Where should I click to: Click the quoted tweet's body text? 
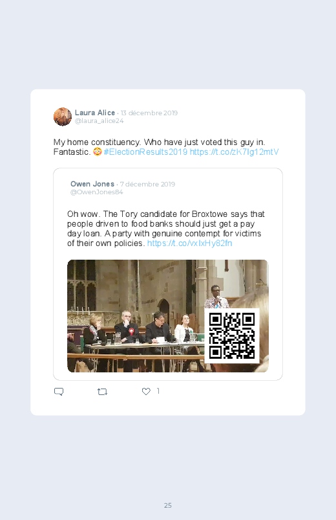pyautogui.click(x=166, y=229)
